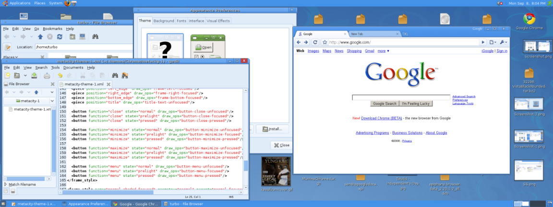553x207 pixels.
Task: Click the Open file icon in gedit toolbar
Action: click(x=17, y=75)
